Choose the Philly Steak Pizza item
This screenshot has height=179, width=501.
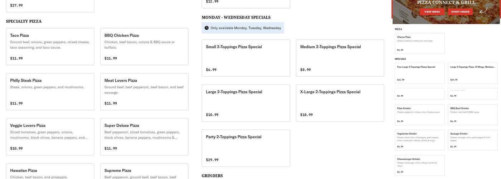(x=50, y=92)
